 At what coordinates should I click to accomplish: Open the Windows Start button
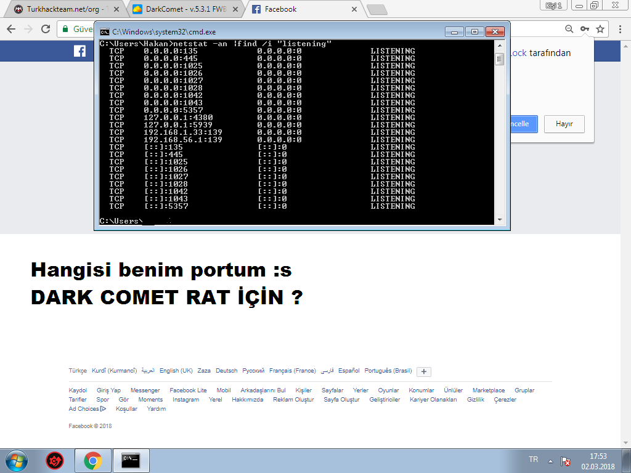point(17,461)
